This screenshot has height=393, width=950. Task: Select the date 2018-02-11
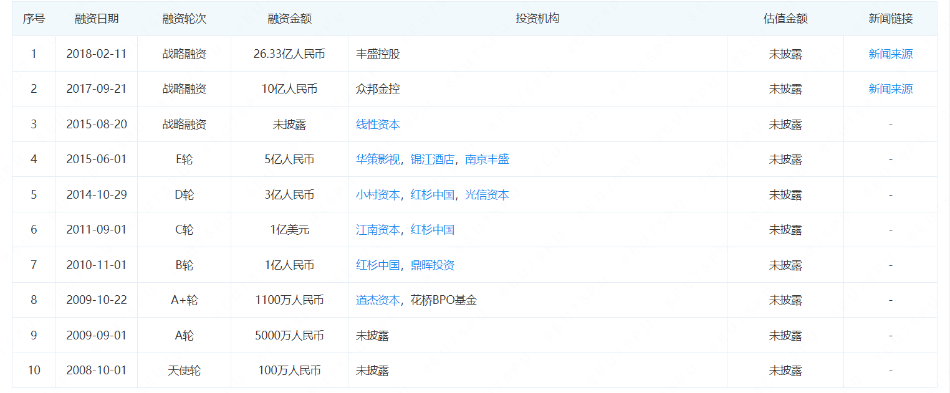[x=97, y=54]
